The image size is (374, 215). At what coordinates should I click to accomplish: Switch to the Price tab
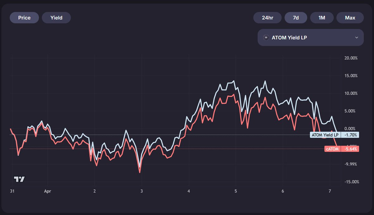click(x=24, y=18)
